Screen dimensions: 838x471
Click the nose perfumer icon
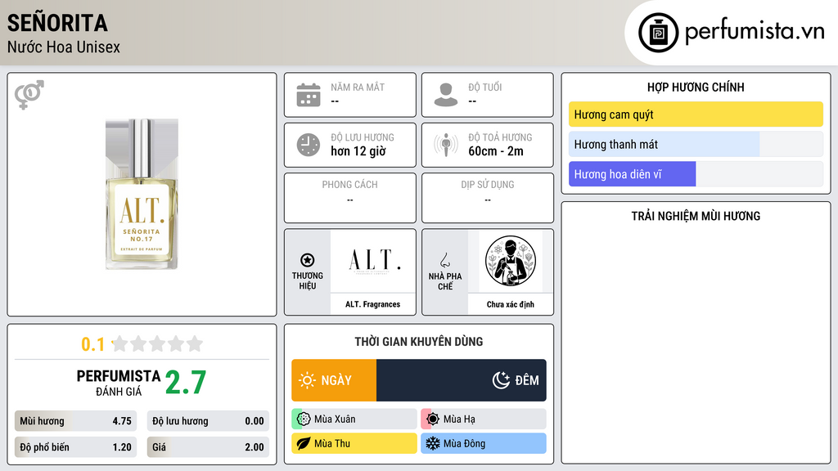tap(444, 260)
